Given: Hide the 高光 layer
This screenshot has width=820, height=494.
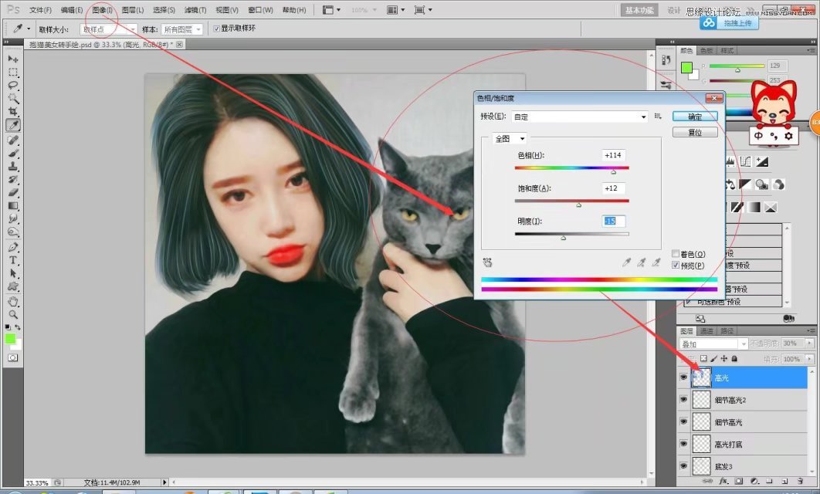Looking at the screenshot, I should [683, 377].
